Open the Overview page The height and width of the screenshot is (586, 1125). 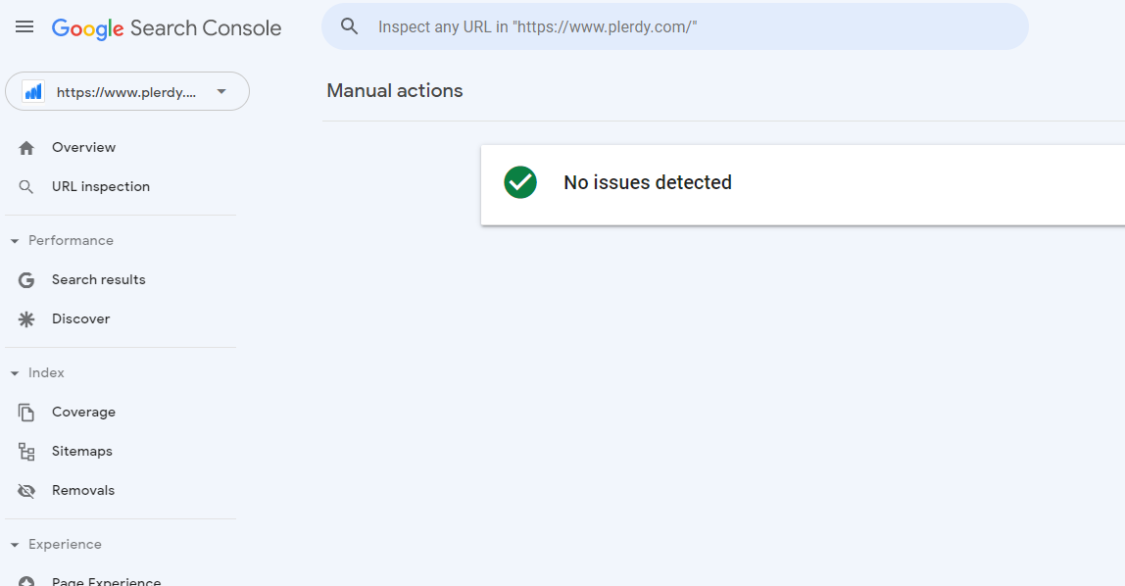83,147
